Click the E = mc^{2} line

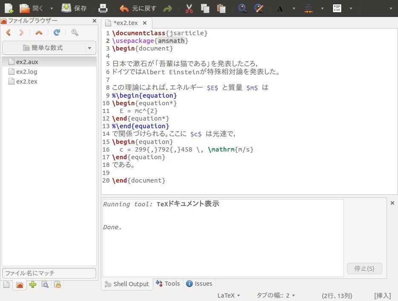[x=139, y=111]
